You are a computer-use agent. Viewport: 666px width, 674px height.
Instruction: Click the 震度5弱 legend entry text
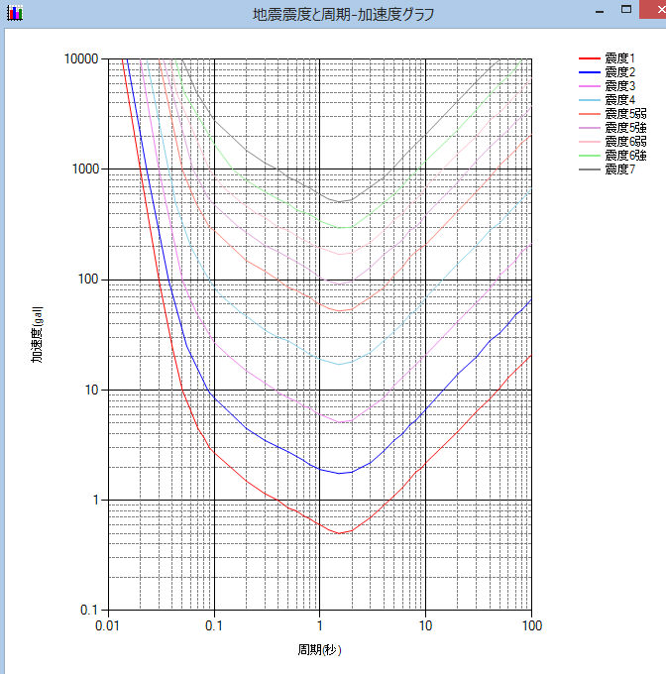pyautogui.click(x=624, y=114)
